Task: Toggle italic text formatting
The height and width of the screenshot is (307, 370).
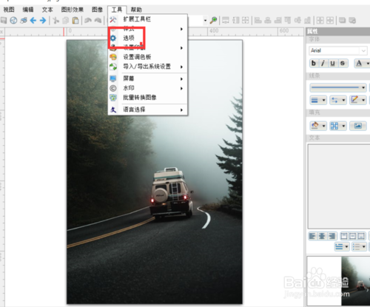Action: pos(323,63)
